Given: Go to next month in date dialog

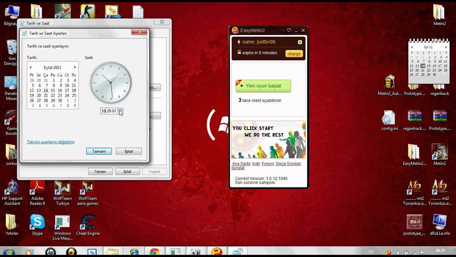Looking at the screenshot, I should [75, 67].
